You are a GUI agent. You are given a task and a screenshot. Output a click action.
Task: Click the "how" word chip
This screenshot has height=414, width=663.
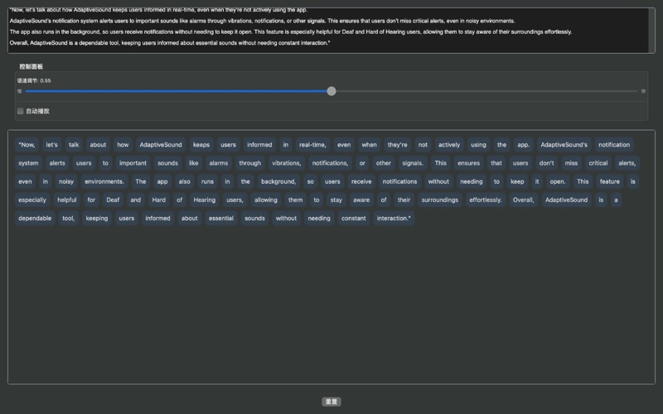point(123,144)
